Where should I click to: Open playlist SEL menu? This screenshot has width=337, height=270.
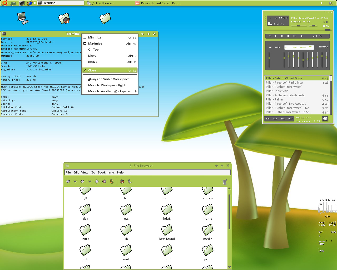283,119
